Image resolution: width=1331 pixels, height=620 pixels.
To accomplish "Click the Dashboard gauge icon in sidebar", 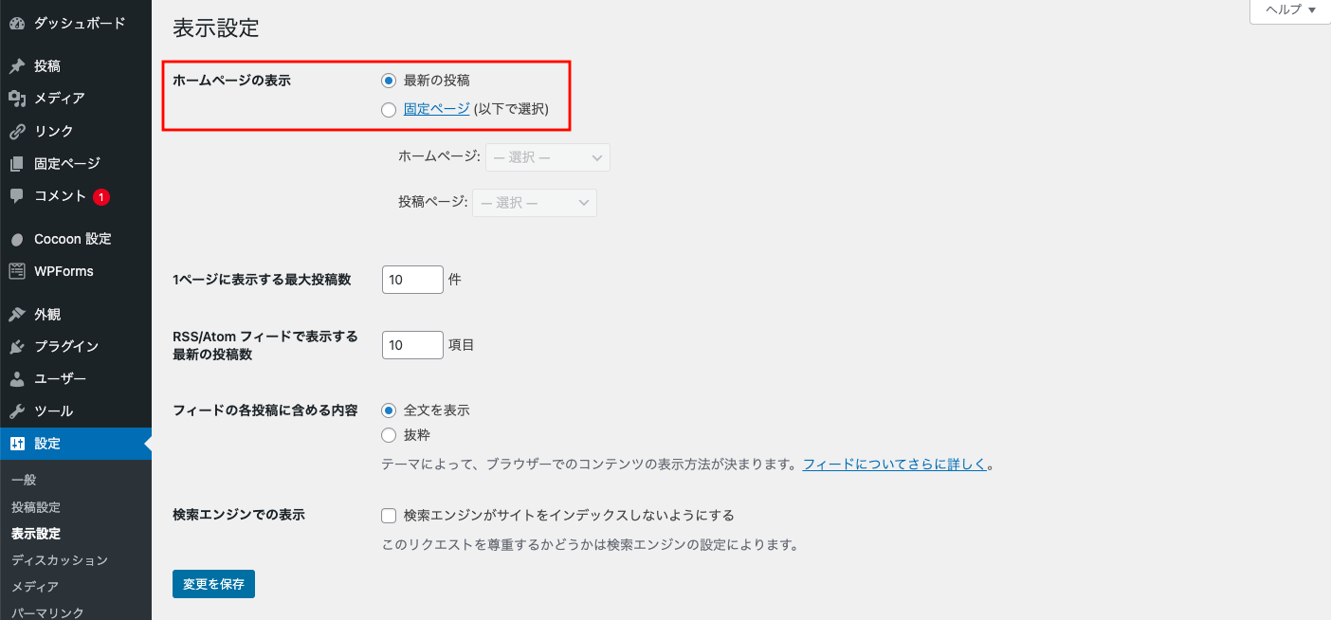I will [x=17, y=24].
